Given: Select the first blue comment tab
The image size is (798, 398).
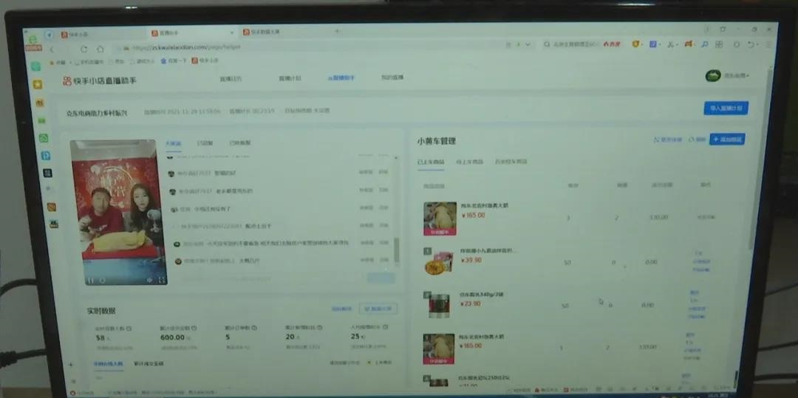Looking at the screenshot, I should coord(173,143).
